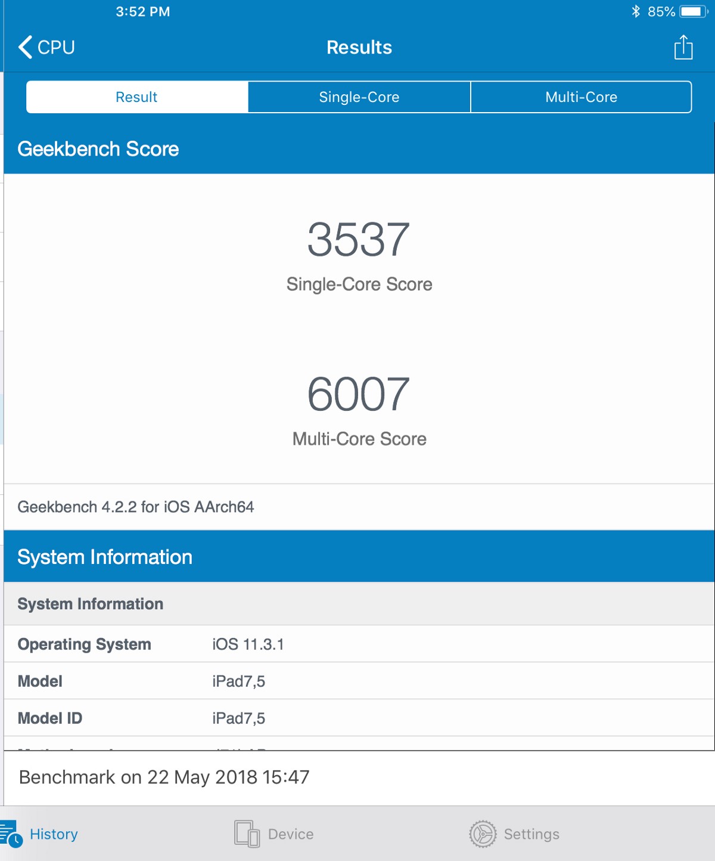Tap the Results title
This screenshot has width=715, height=861.
359,47
